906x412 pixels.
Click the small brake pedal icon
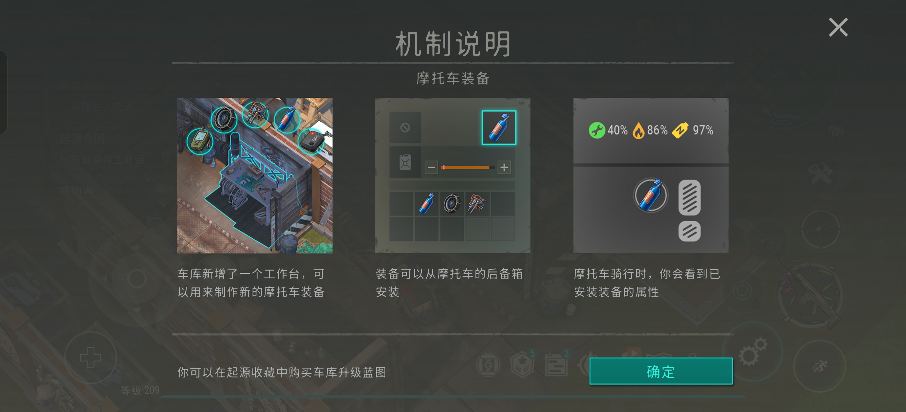tap(689, 231)
